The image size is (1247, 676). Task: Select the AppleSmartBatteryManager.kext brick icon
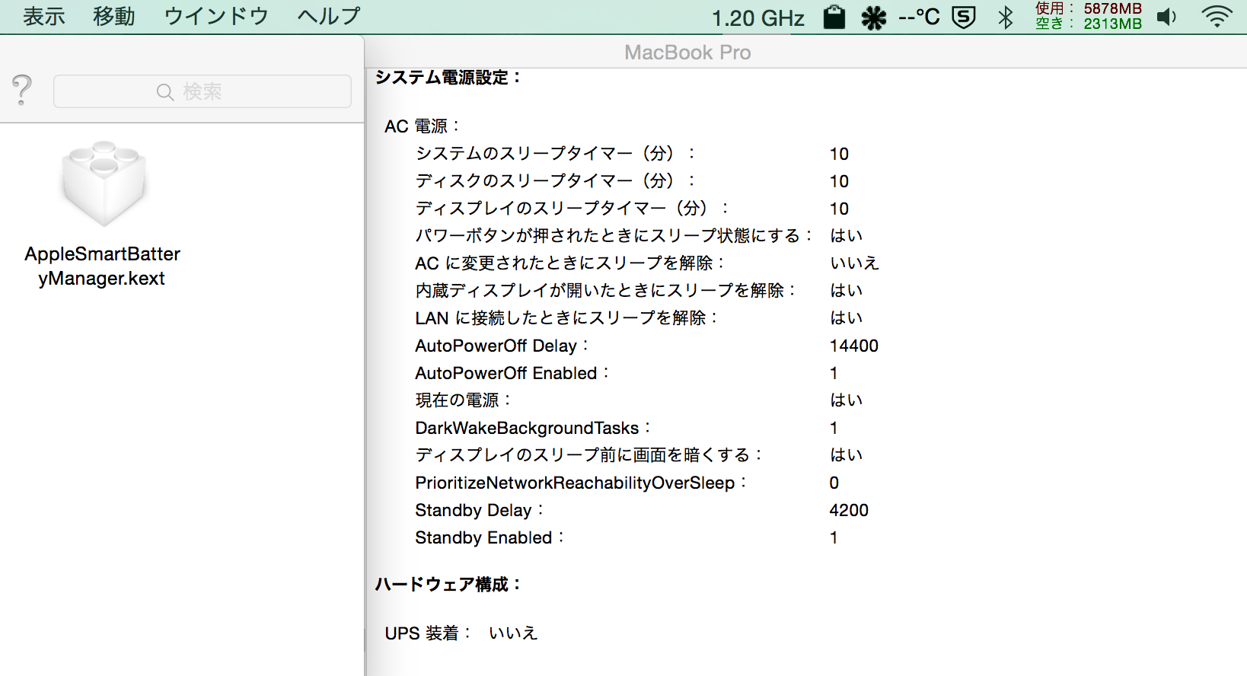coord(103,183)
